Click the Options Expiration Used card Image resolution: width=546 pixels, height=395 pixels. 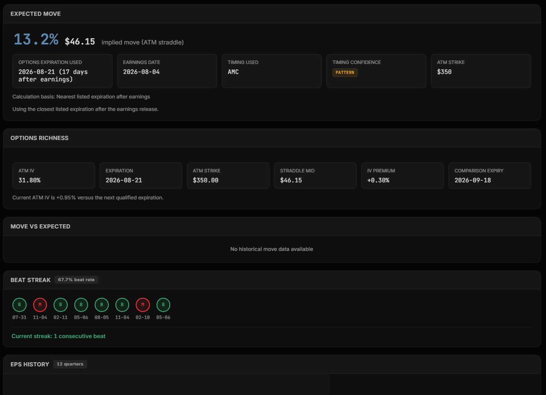(x=62, y=71)
